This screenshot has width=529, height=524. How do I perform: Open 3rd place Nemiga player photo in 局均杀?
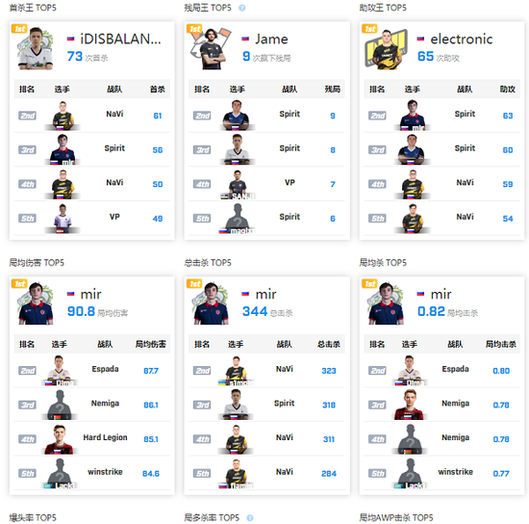(409, 405)
